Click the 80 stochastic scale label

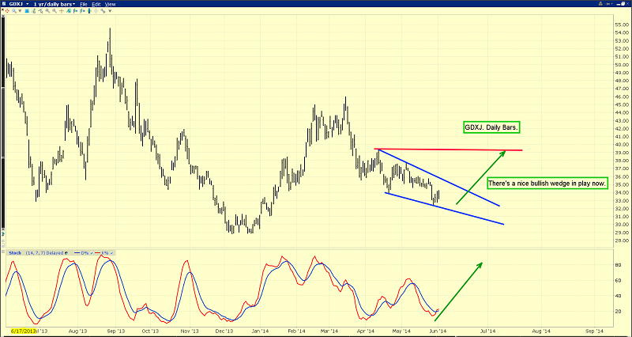coord(618,265)
